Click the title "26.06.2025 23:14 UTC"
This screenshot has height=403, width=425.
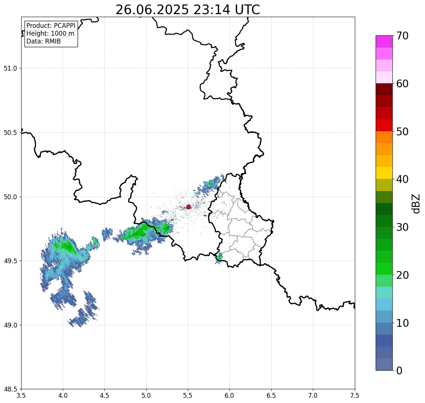coord(188,10)
